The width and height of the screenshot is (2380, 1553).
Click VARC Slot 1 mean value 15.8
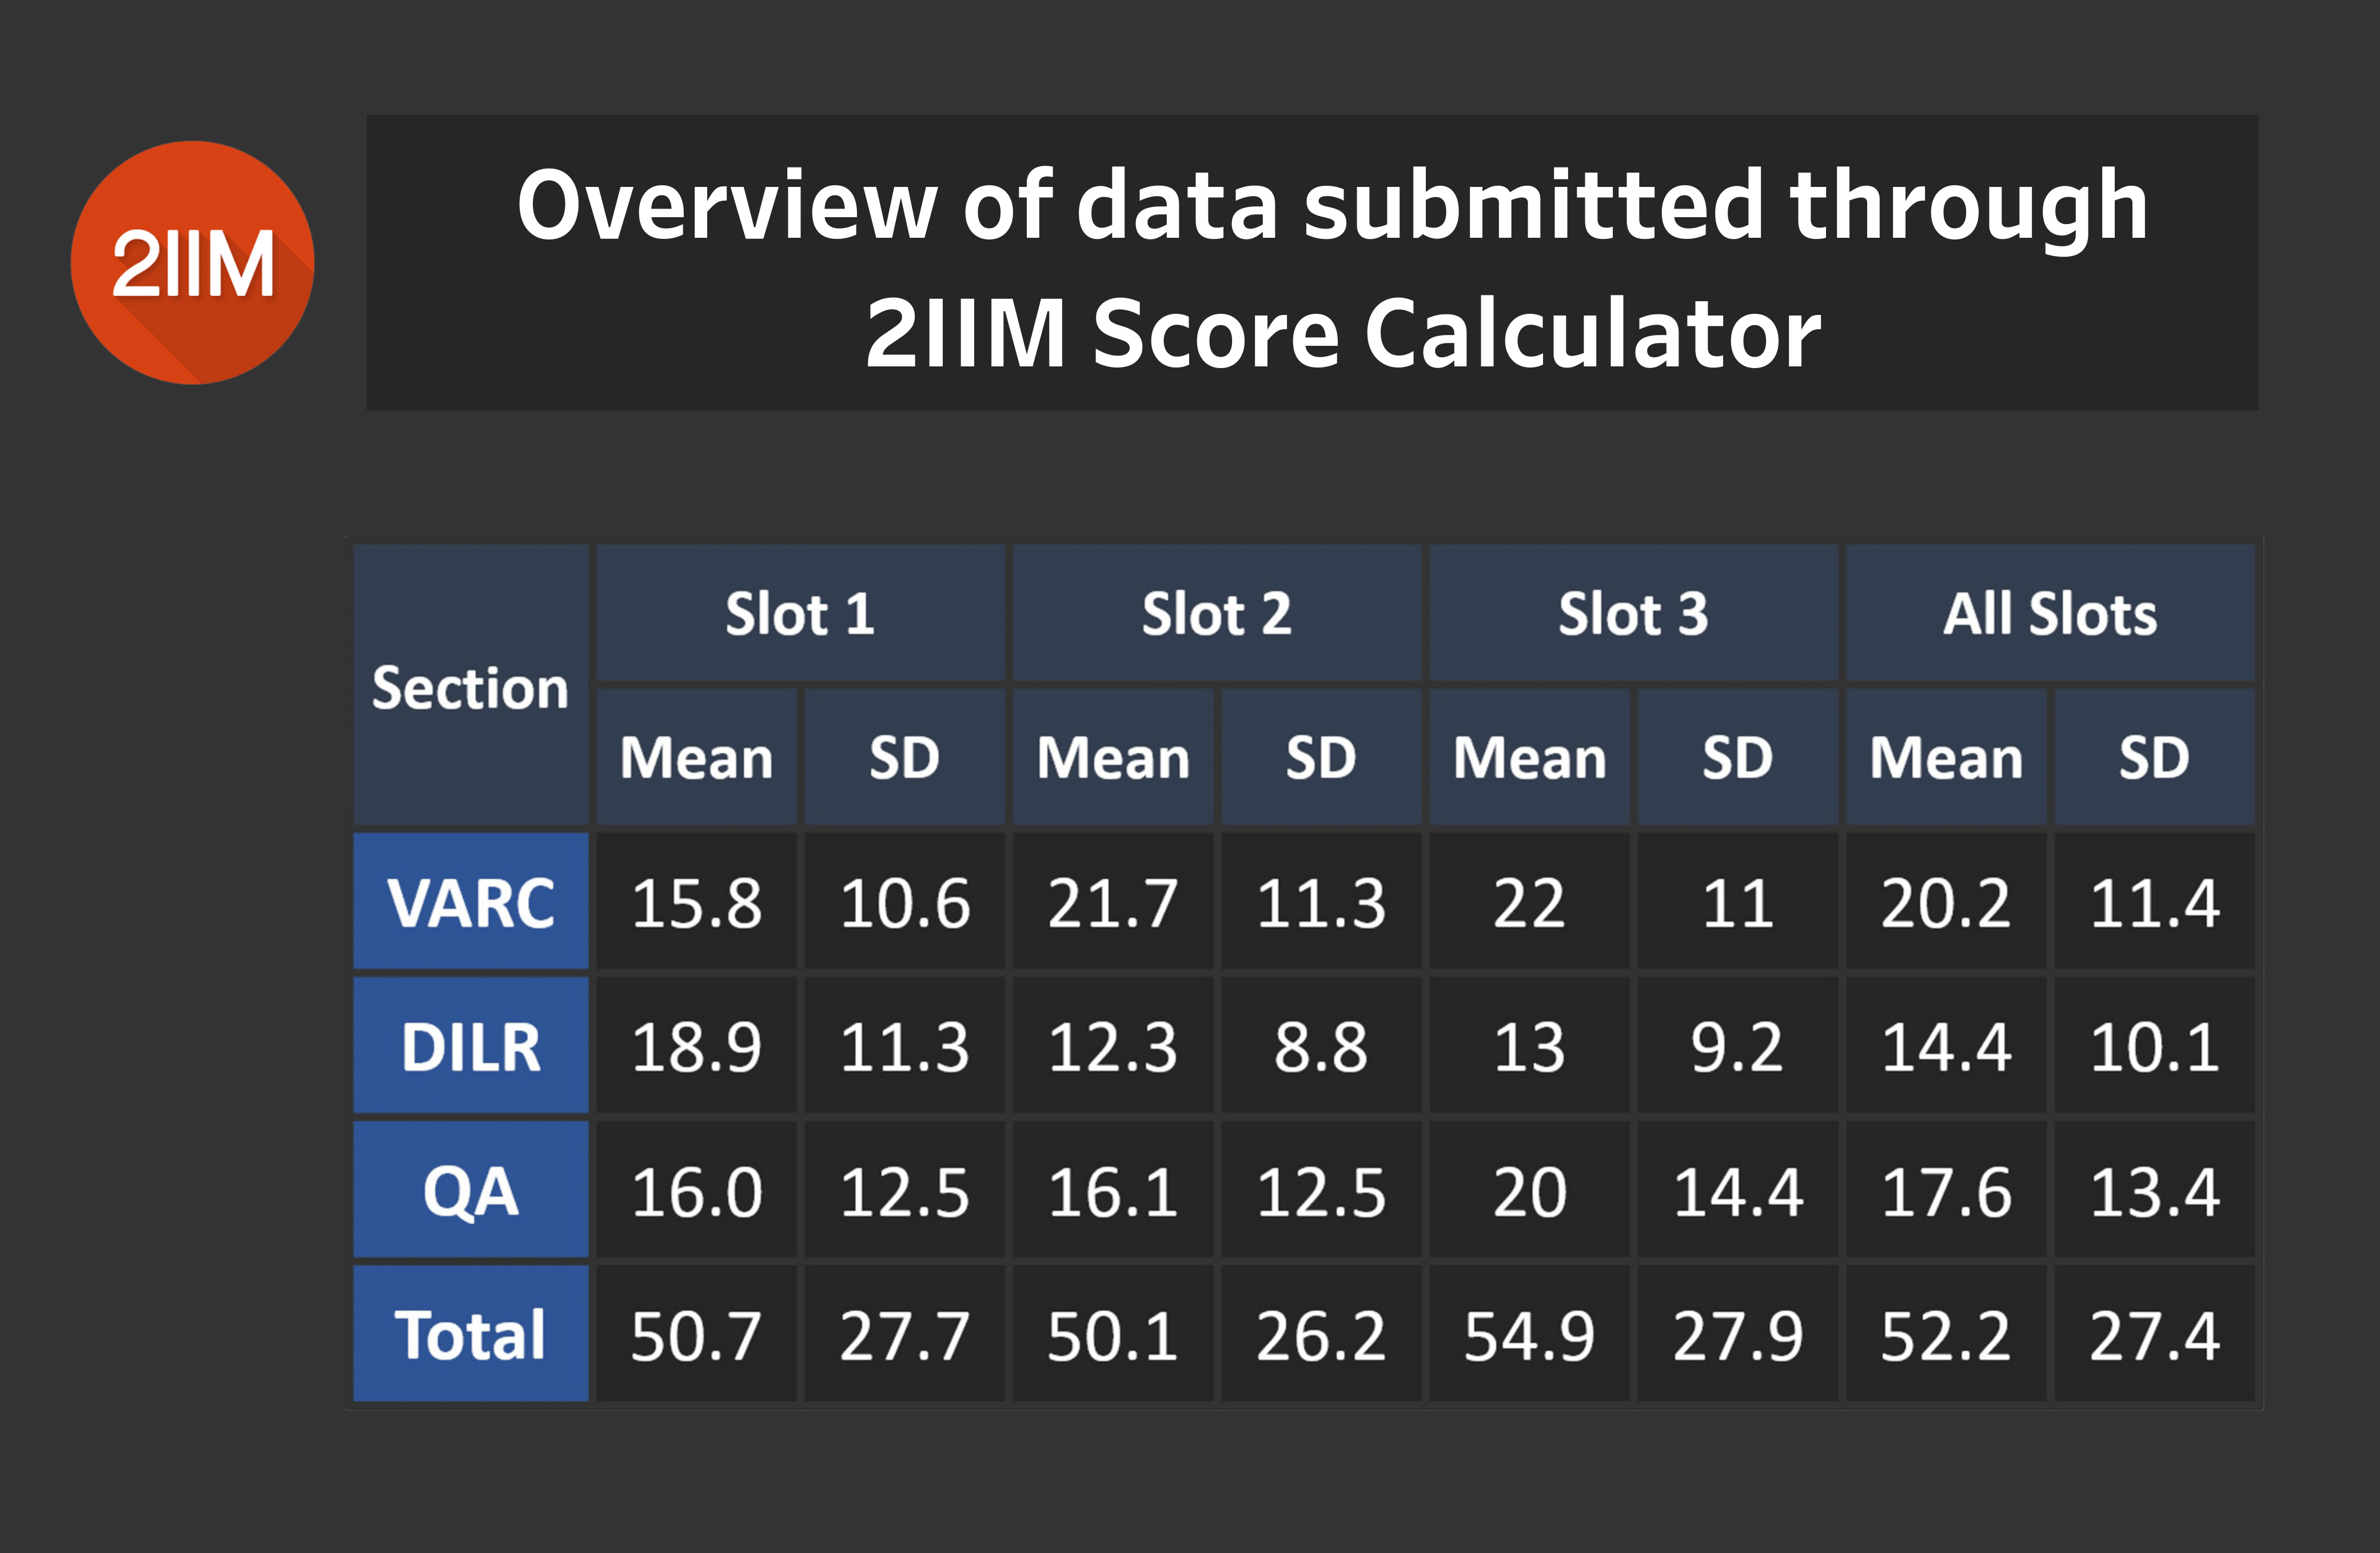click(696, 902)
